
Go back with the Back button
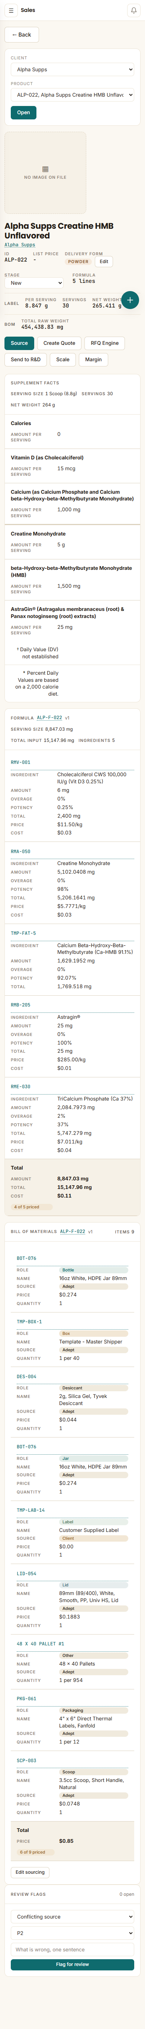pyautogui.click(x=22, y=35)
